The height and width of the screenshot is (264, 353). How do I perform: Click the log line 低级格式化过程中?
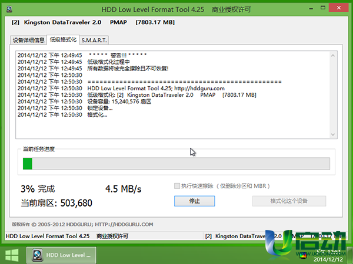[74, 62]
